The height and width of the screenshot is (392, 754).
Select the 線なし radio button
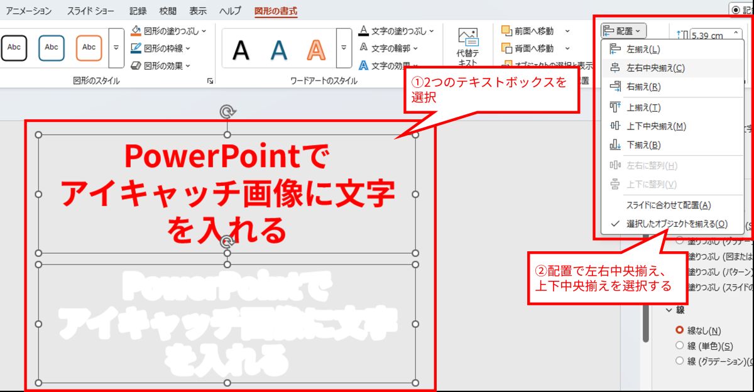[679, 330]
